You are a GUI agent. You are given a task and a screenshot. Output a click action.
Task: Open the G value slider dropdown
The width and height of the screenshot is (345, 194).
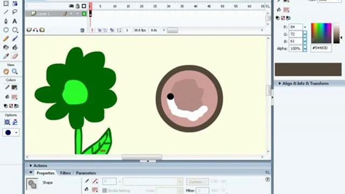305,34
